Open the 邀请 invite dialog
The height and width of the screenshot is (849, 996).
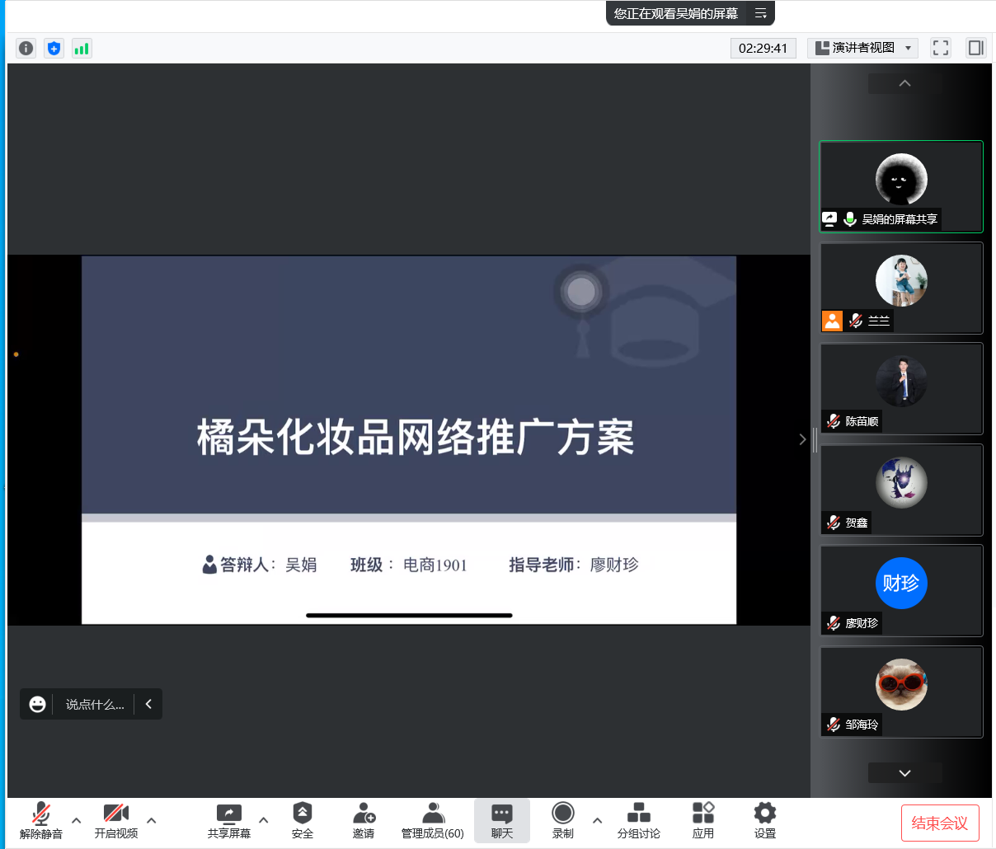tap(364, 821)
